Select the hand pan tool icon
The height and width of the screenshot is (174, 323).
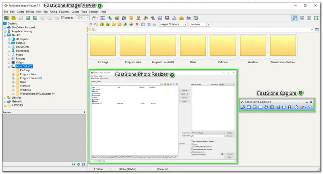pyautogui.click(x=94, y=18)
